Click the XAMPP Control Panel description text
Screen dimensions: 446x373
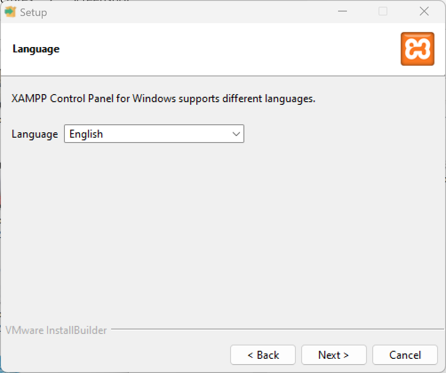[x=163, y=98]
